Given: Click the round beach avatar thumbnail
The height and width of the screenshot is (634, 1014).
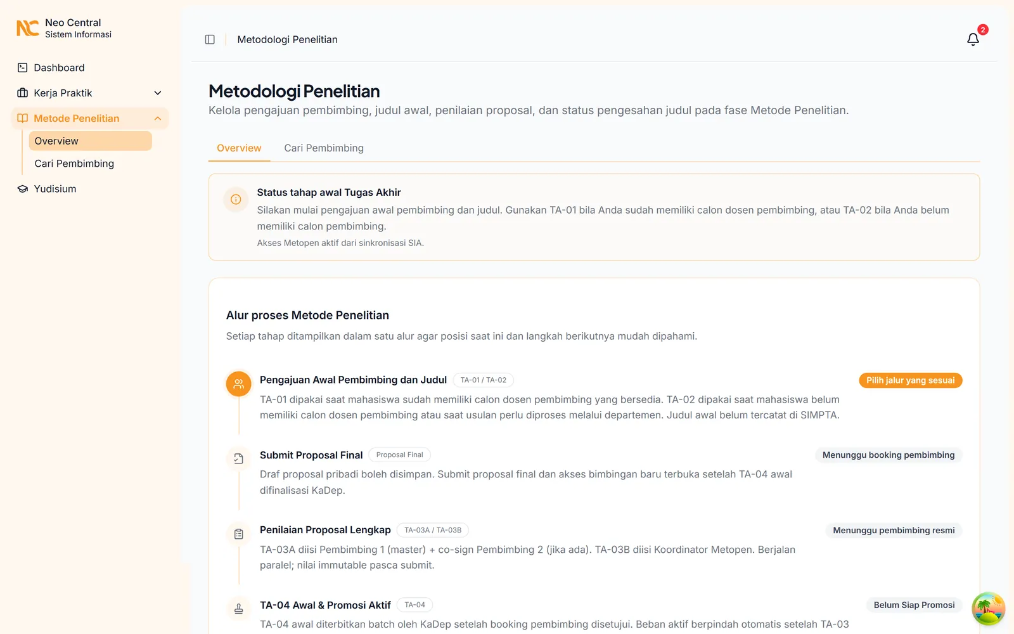Looking at the screenshot, I should [x=989, y=609].
